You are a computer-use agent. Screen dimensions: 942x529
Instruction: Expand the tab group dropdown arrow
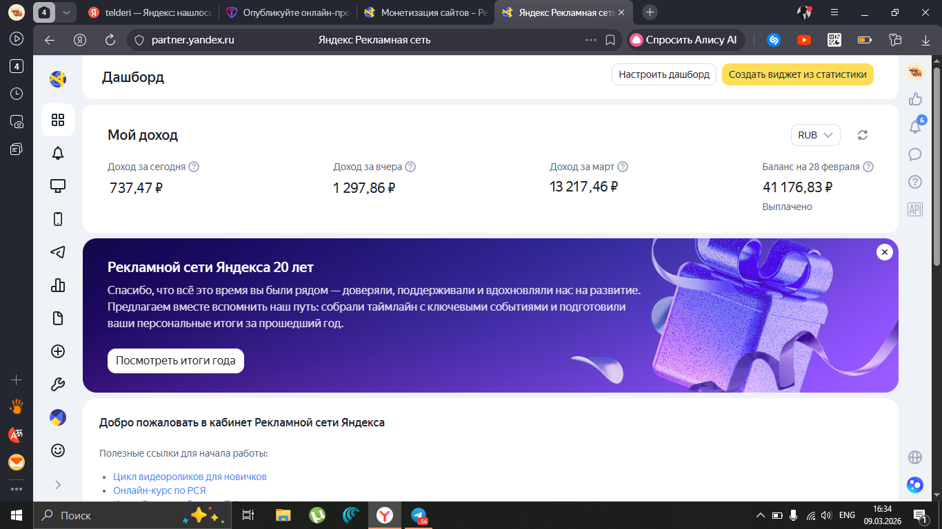pyautogui.click(x=66, y=12)
